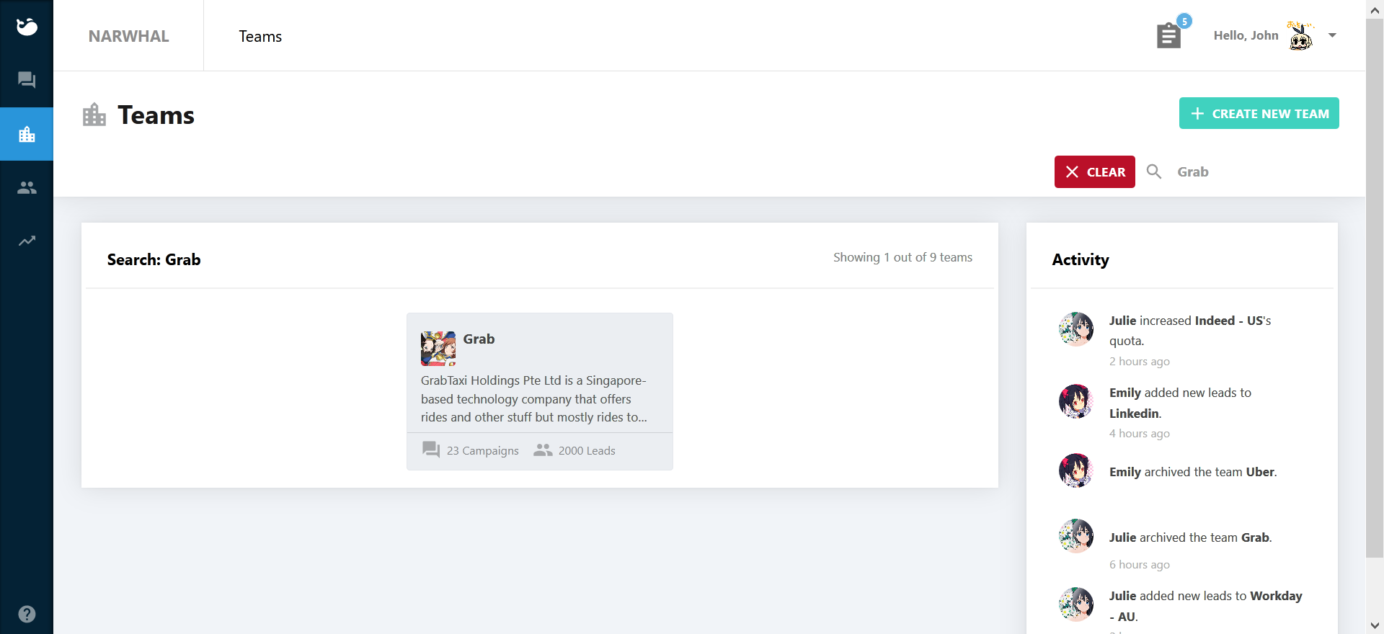This screenshot has height=634, width=1384.
Task: Click Emily's avatar on Linkedin activity
Action: tap(1075, 401)
